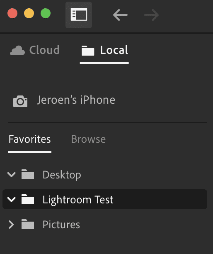Image resolution: width=213 pixels, height=254 pixels.
Task: Click the Desktop folder icon
Action: [x=28, y=174]
